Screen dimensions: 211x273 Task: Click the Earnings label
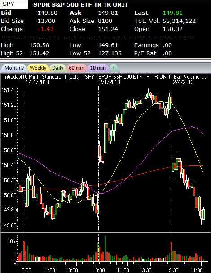[146, 45]
